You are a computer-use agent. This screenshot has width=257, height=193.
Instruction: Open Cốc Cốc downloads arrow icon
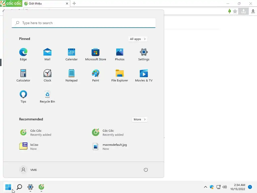[253, 11]
